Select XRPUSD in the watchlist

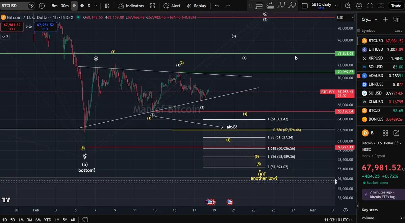click(381, 58)
